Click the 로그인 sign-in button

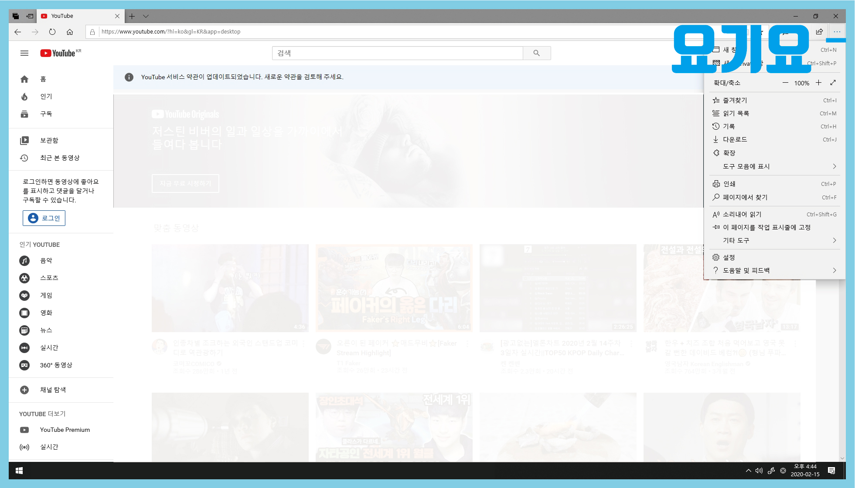tap(44, 218)
